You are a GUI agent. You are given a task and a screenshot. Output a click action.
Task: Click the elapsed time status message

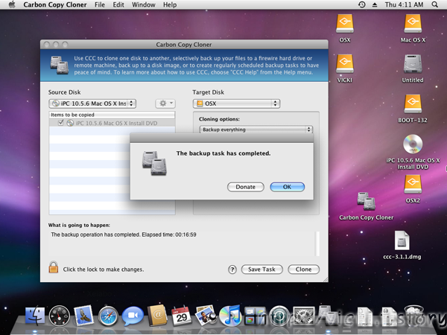pos(124,234)
